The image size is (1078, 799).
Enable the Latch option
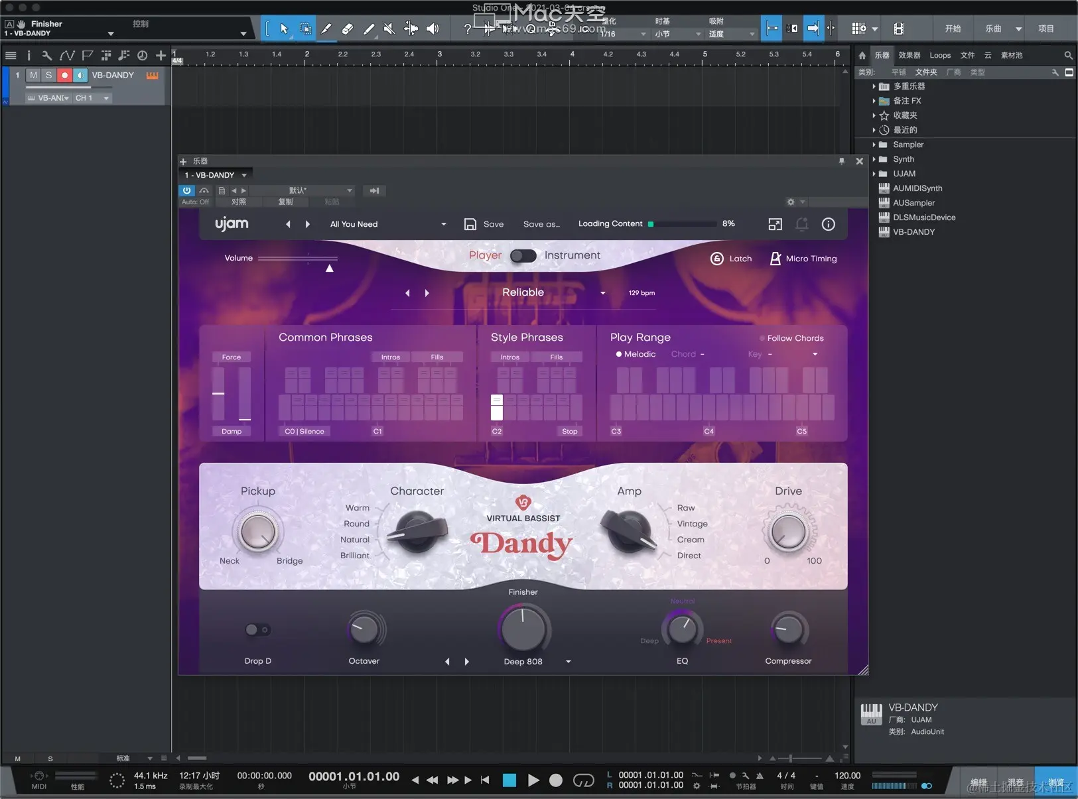pyautogui.click(x=731, y=259)
